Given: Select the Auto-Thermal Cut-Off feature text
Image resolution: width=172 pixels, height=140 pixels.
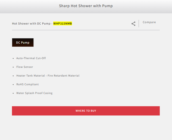Looking at the screenshot, I should [31, 58].
